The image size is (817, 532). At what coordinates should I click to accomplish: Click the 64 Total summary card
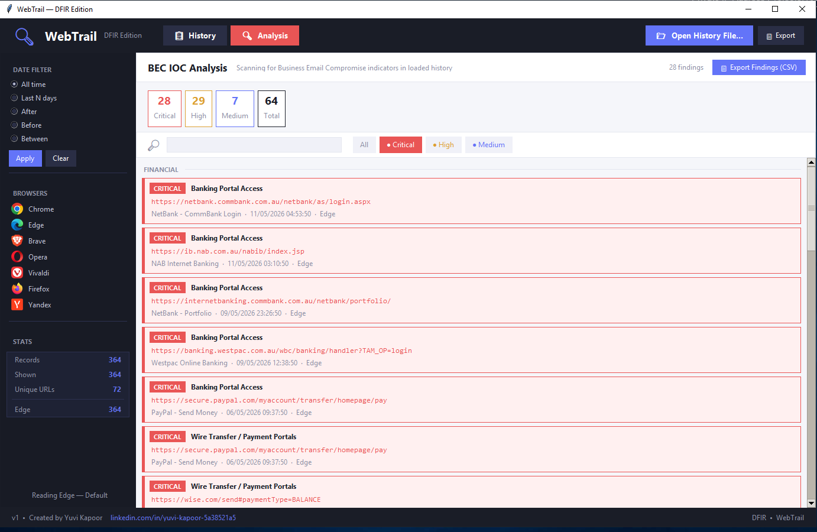tap(271, 109)
